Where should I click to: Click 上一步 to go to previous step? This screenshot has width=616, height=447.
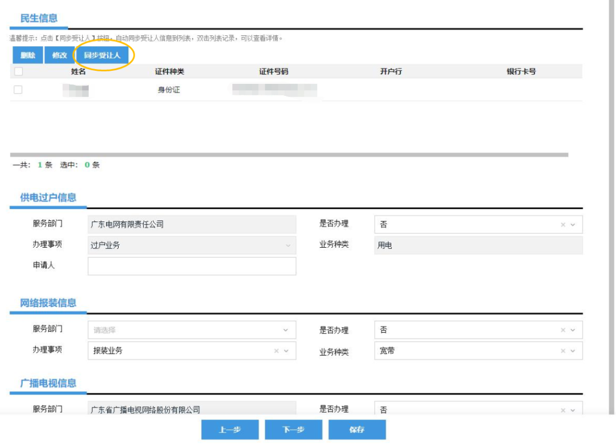(230, 430)
